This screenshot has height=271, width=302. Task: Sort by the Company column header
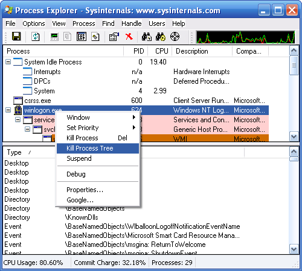pyautogui.click(x=251, y=51)
